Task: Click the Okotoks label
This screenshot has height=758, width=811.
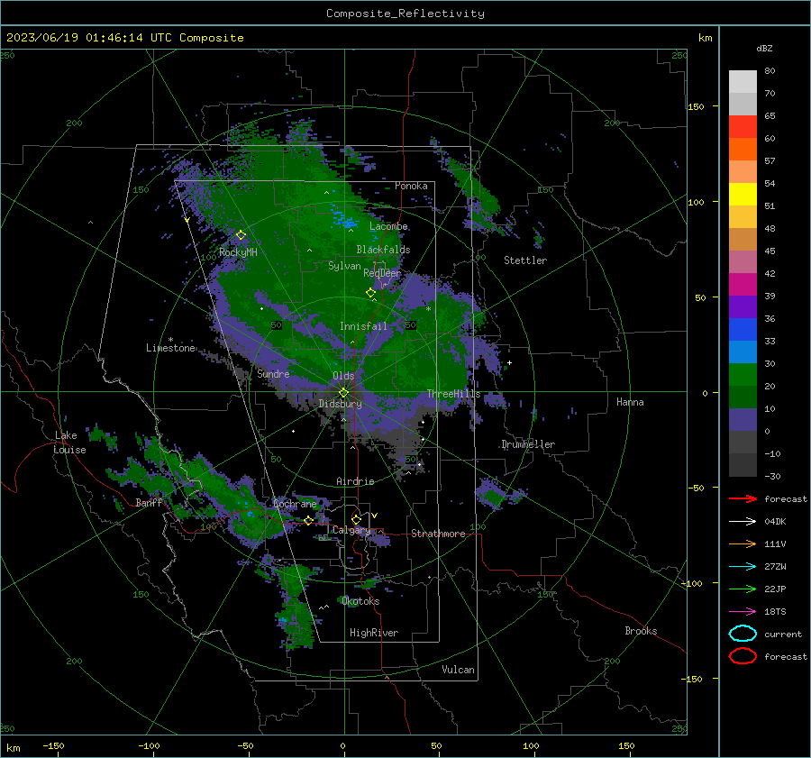Action: point(360,601)
